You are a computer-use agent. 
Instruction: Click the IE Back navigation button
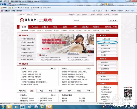[x=2, y=4]
